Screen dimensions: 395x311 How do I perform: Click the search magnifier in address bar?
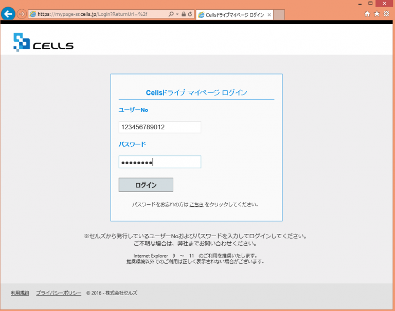[171, 14]
